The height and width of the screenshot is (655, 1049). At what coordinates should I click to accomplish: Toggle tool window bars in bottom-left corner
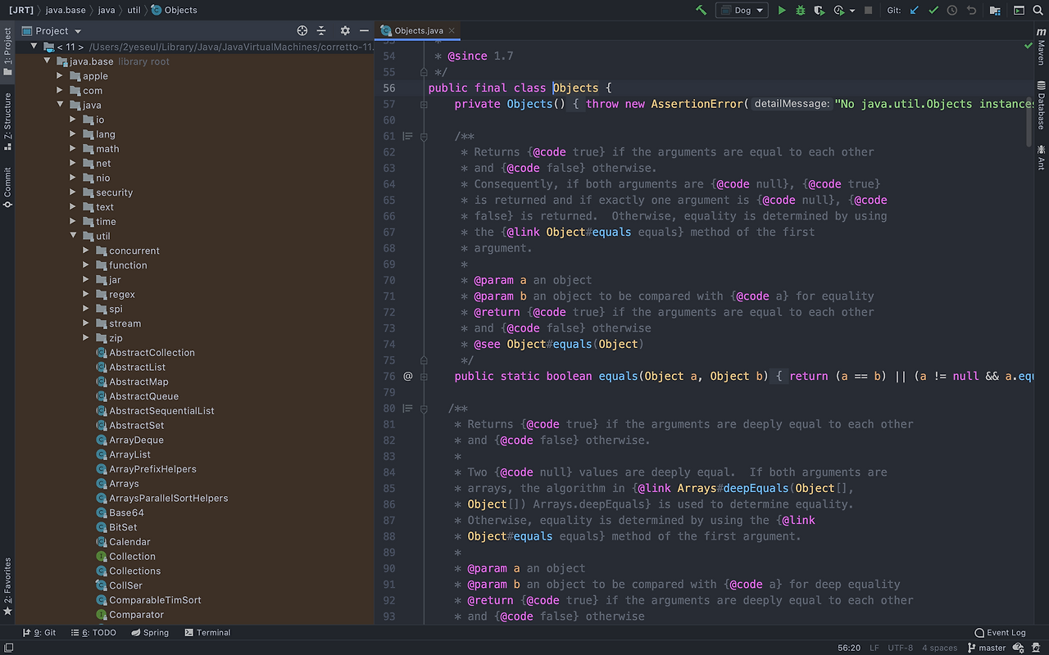[x=7, y=648]
